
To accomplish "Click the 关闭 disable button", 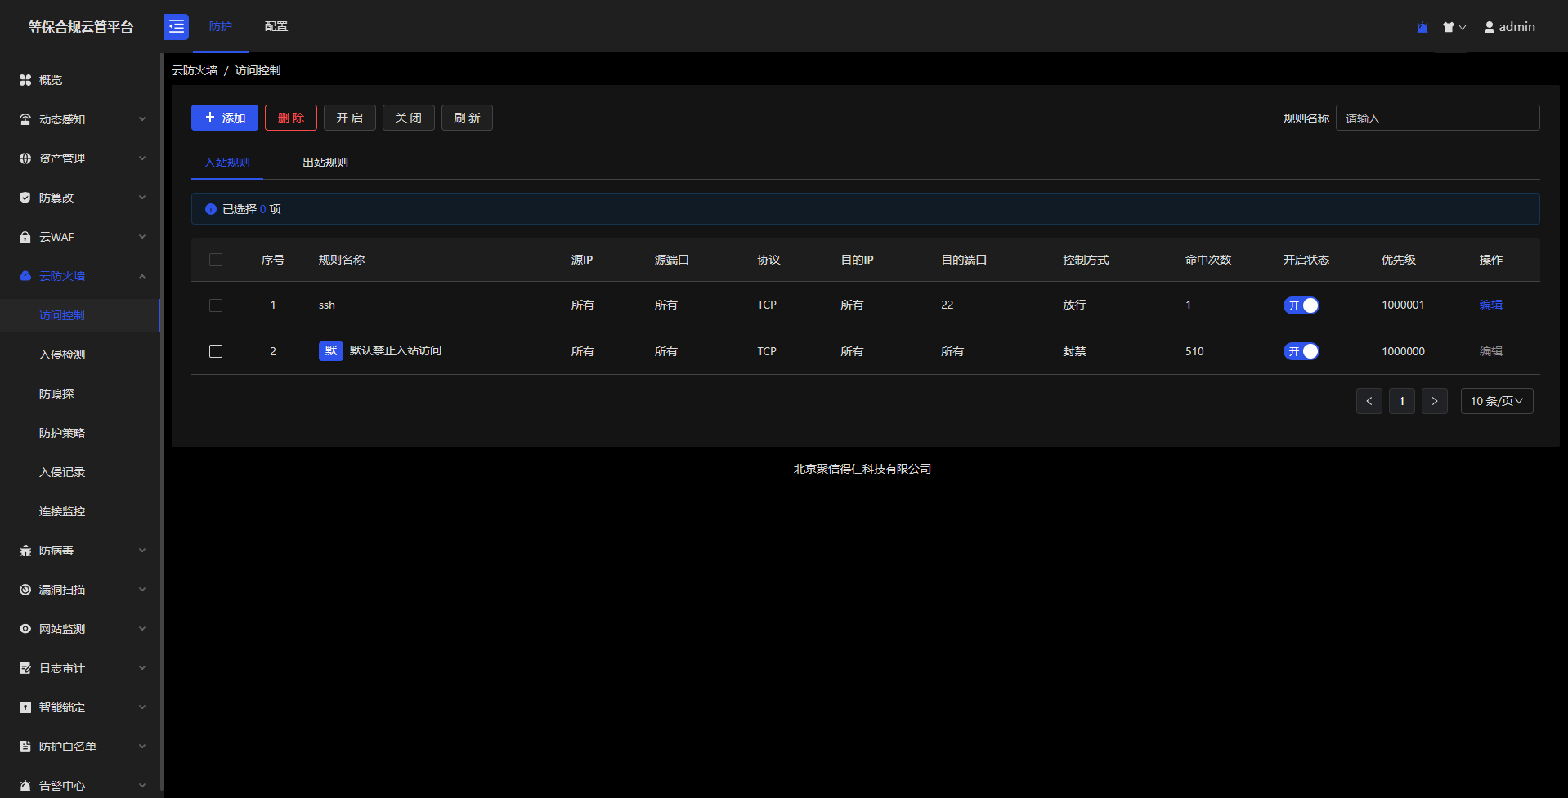I will 409,118.
